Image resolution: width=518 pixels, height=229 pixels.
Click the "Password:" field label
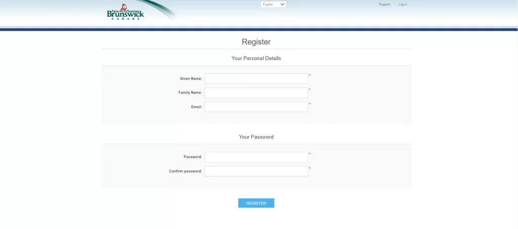193,157
